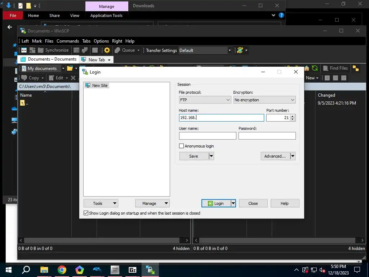Click the delete X icon beside Edit
Screen dimensions: 369x277
73,78
